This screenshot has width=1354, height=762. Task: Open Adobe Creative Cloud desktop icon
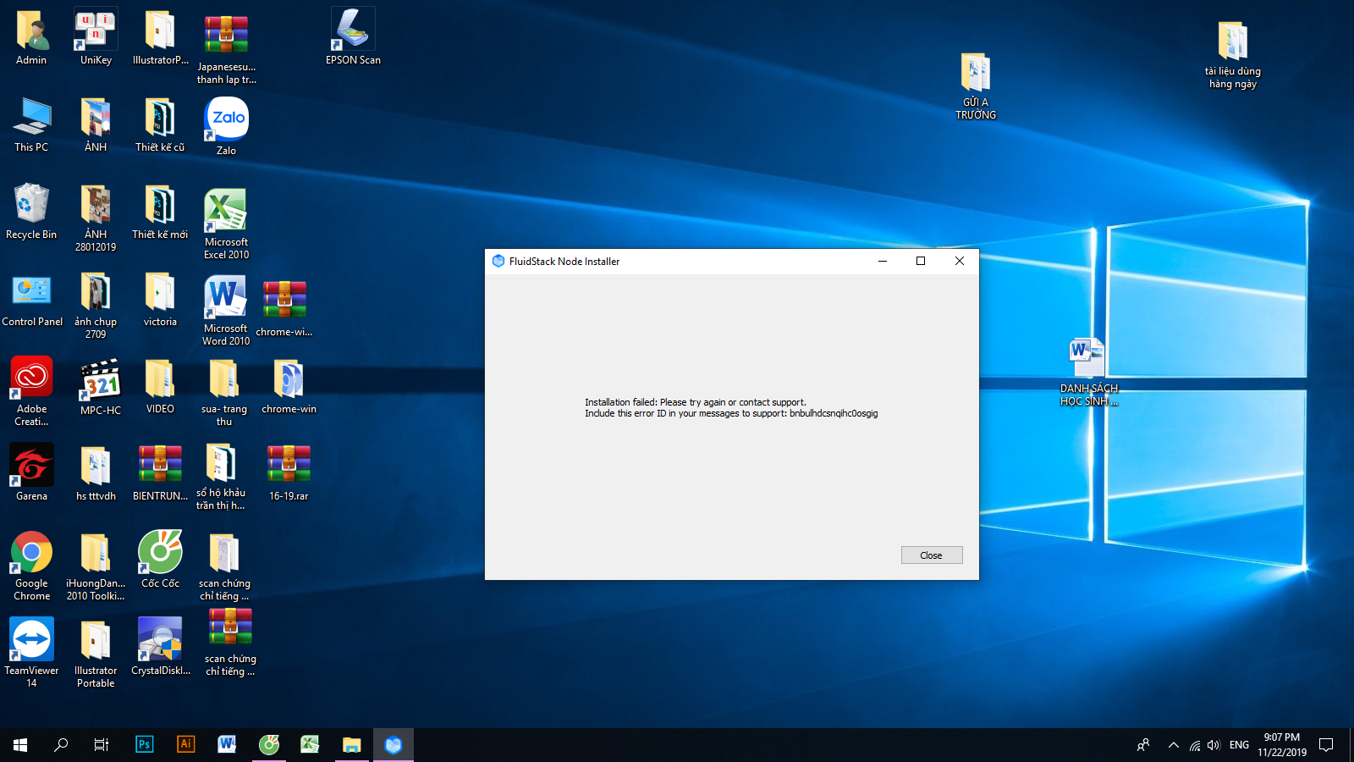pyautogui.click(x=31, y=378)
